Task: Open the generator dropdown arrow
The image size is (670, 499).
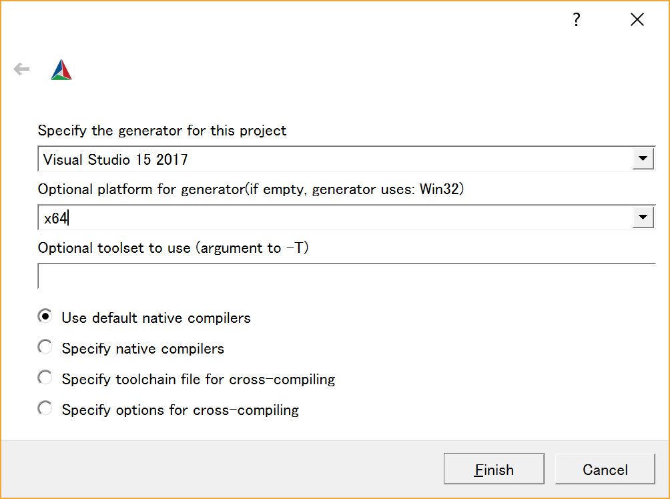Action: [643, 159]
